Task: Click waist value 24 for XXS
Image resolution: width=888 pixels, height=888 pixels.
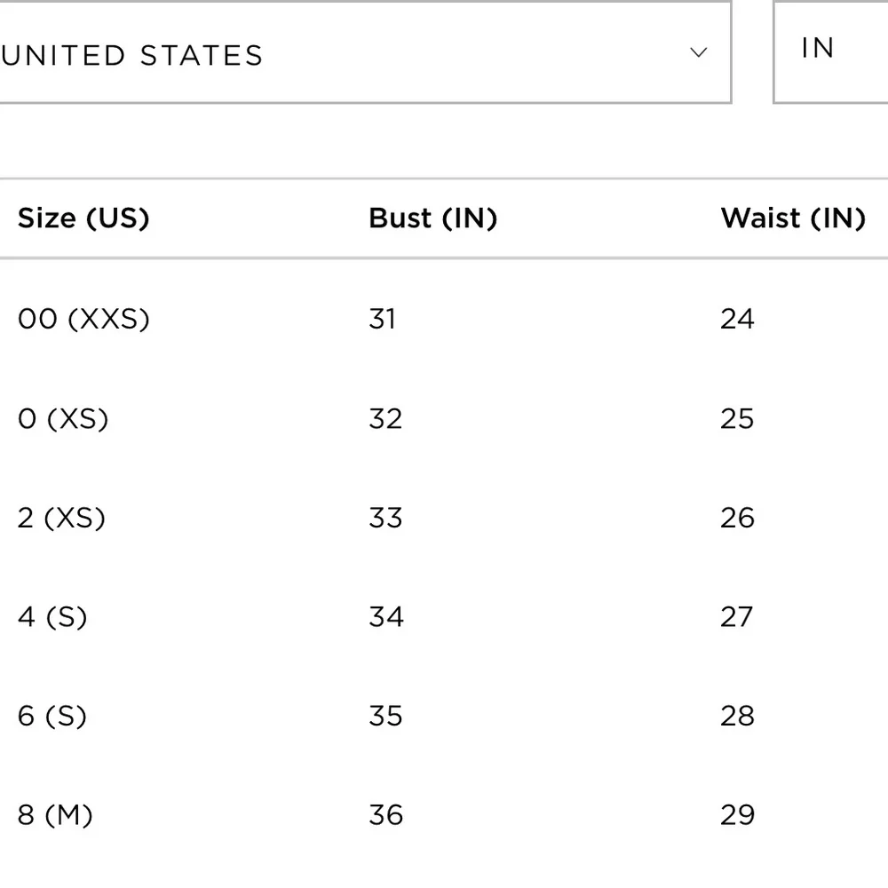Action: pos(737,319)
